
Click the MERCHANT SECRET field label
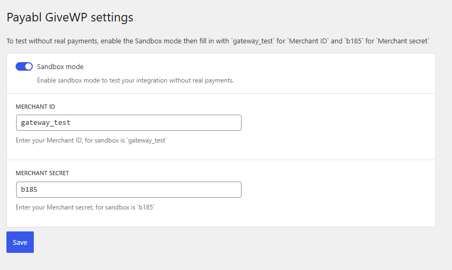(42, 173)
